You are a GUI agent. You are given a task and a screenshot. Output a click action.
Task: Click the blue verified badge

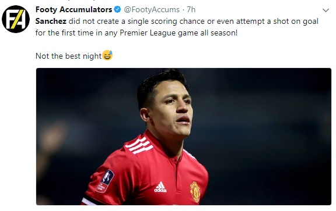pos(117,9)
